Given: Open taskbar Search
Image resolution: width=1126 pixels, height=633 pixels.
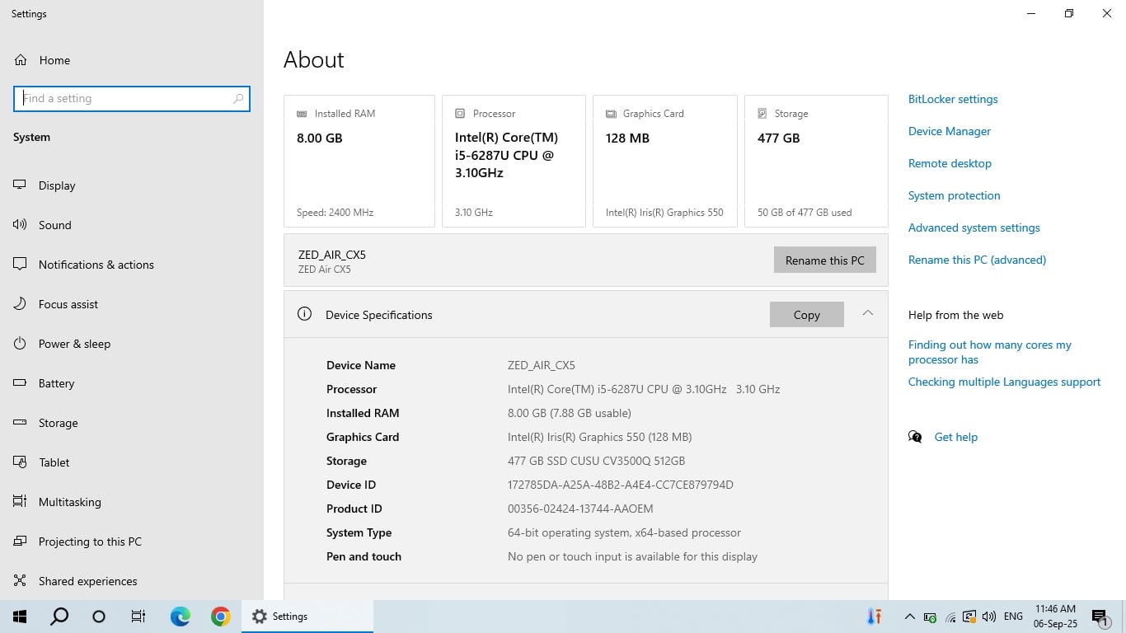Looking at the screenshot, I should (x=59, y=616).
